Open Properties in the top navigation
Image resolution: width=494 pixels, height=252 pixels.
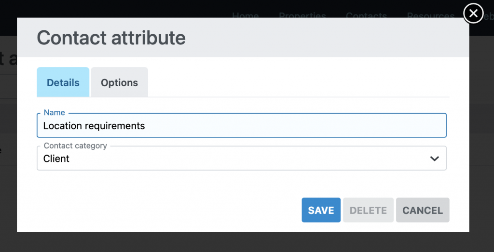point(302,15)
